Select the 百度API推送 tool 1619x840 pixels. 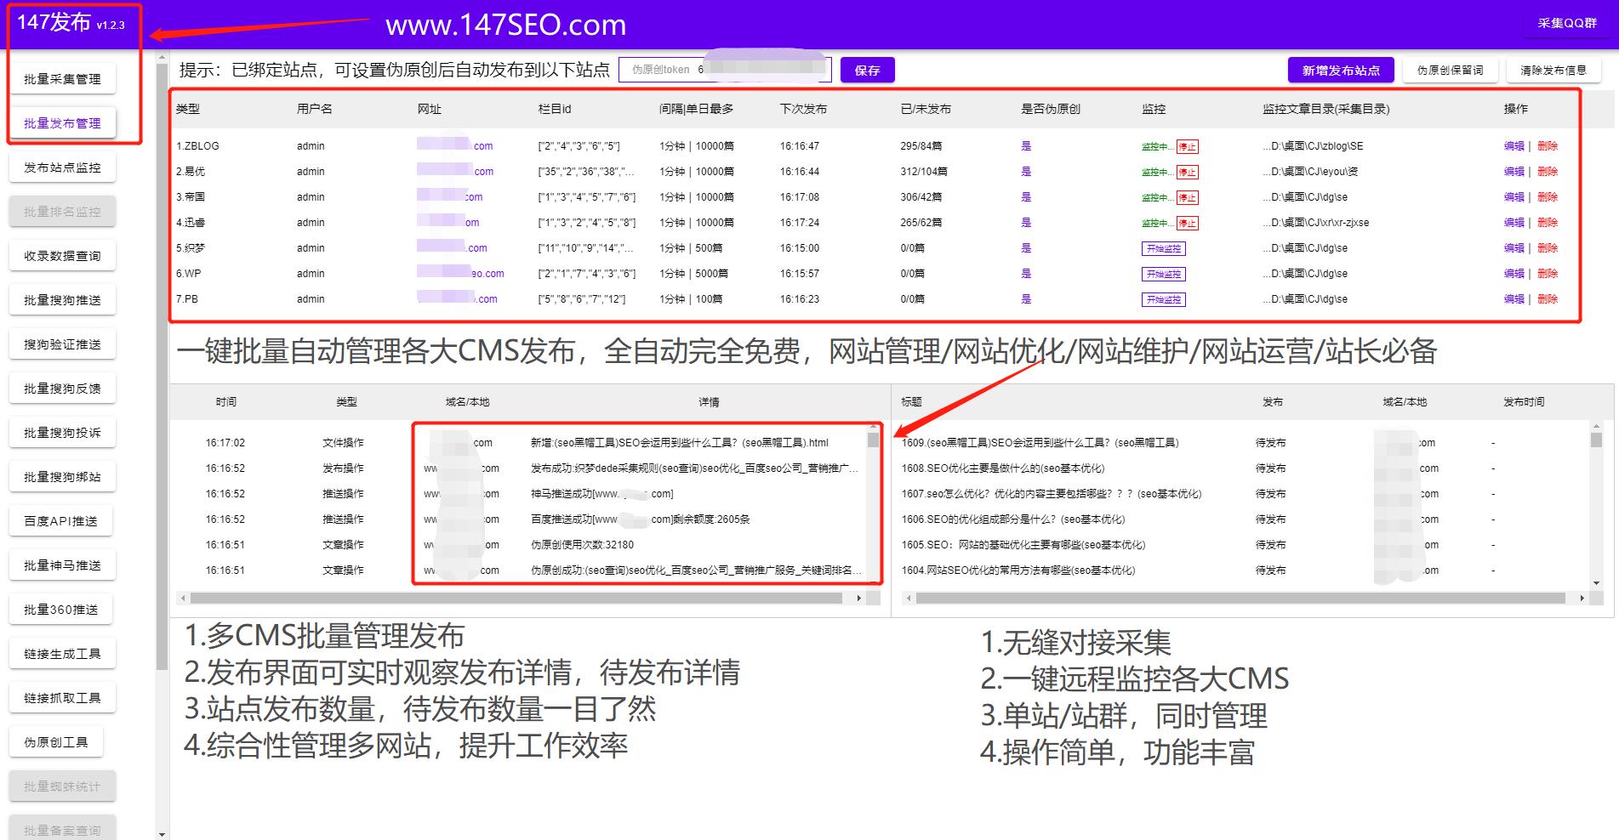point(60,520)
